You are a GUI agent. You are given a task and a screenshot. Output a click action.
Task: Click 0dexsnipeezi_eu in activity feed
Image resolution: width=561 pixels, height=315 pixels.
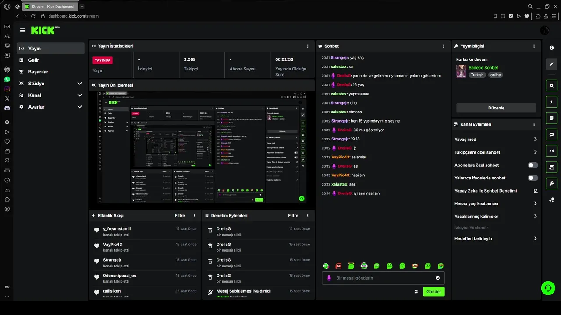pos(120,276)
